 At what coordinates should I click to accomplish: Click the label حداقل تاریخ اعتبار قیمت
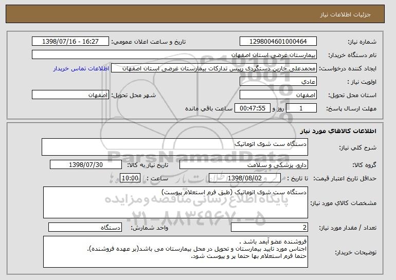click(345, 179)
